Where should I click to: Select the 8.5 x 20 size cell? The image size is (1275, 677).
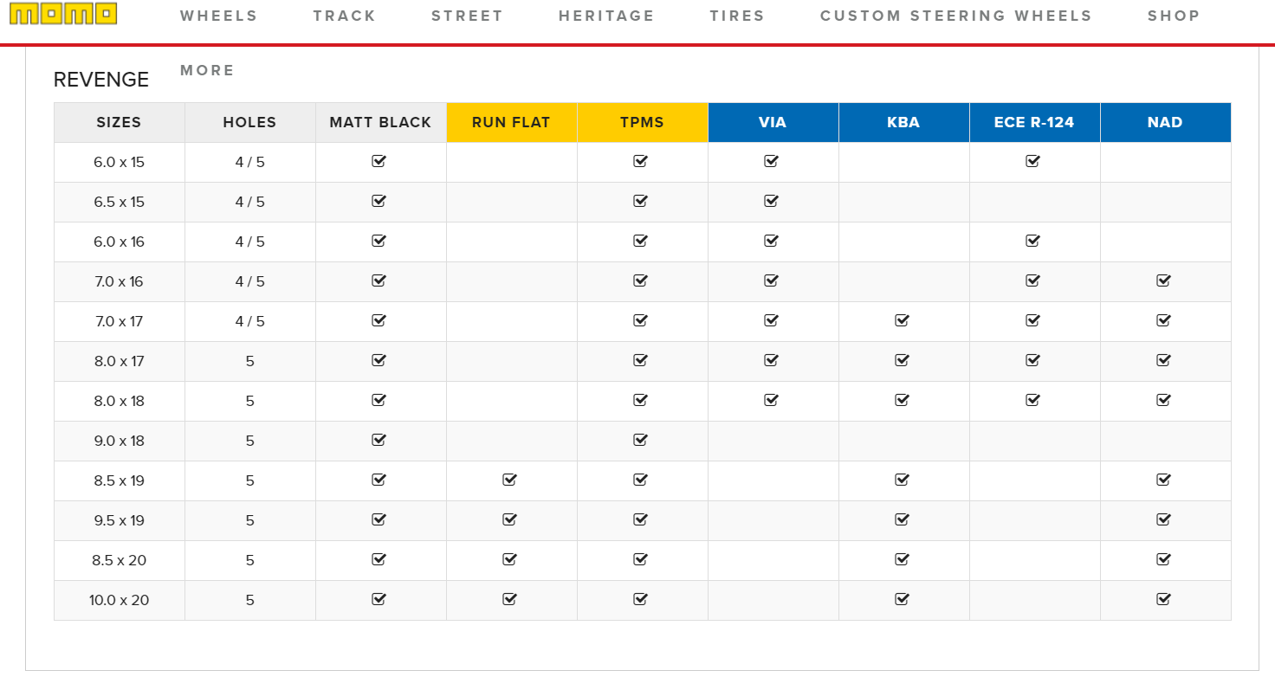tap(120, 560)
